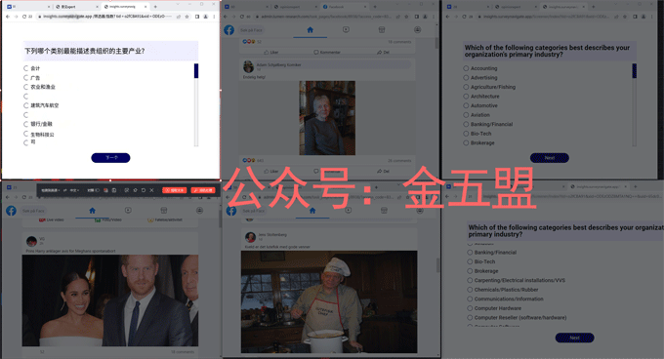Click pin icon on the translation toolbar
The height and width of the screenshot is (359, 664).
[x=135, y=190]
